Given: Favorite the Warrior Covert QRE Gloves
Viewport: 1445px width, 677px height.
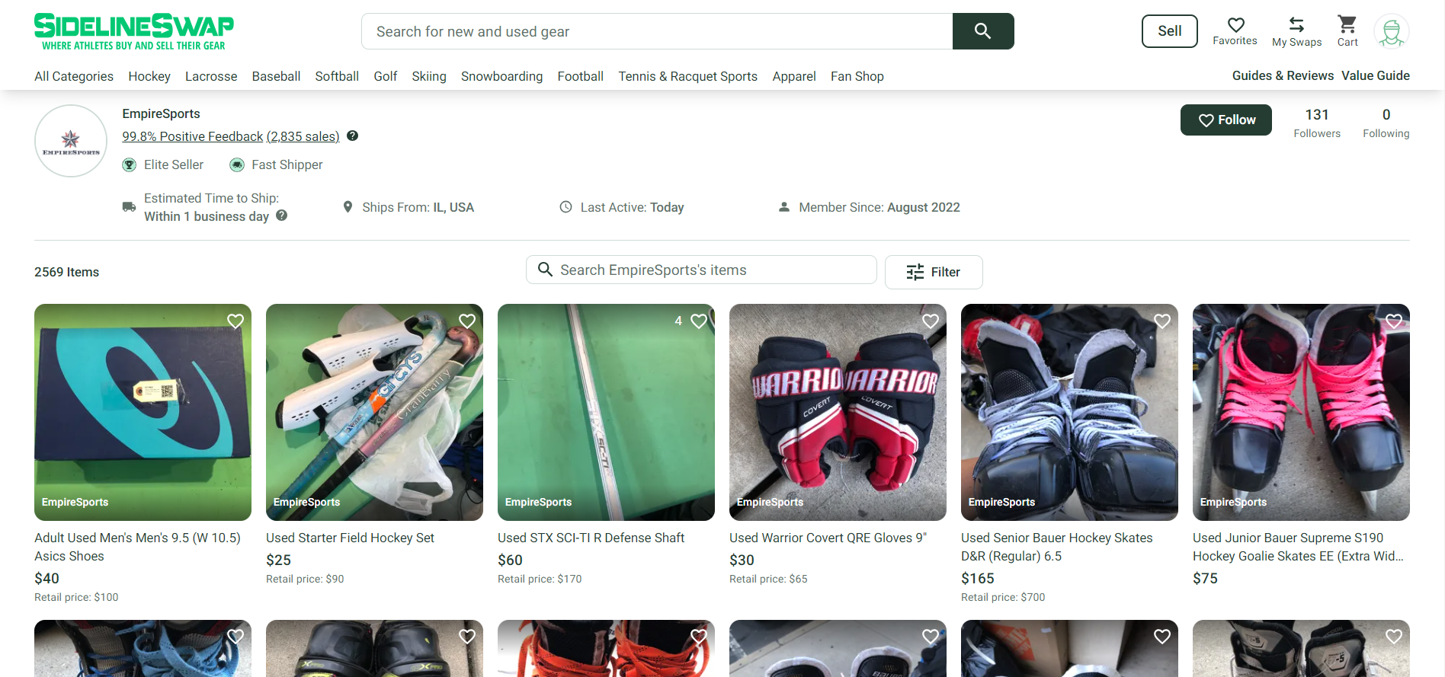Looking at the screenshot, I should click(x=931, y=321).
